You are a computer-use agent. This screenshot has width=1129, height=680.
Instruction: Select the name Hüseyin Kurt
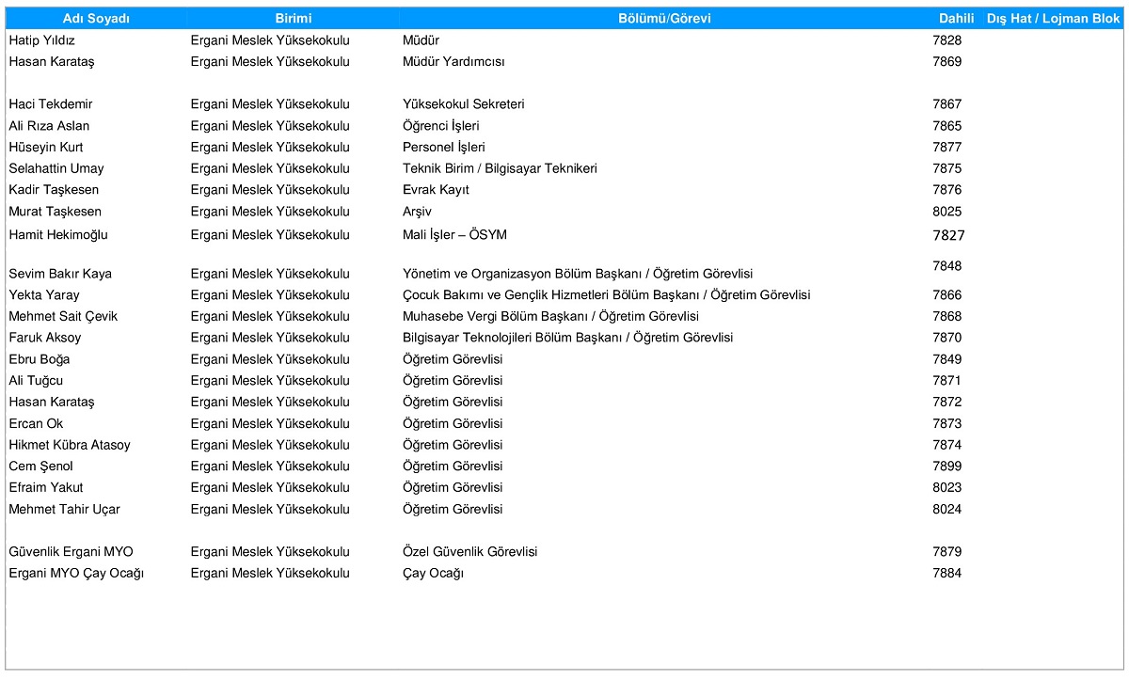[x=46, y=148]
